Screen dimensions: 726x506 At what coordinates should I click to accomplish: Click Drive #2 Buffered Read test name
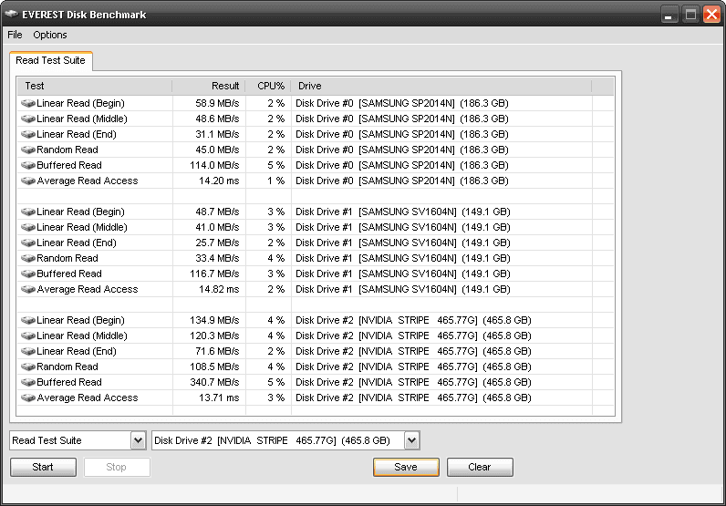(x=69, y=382)
